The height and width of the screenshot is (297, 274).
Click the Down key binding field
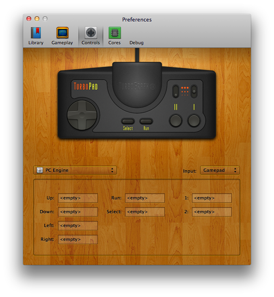pos(78,212)
